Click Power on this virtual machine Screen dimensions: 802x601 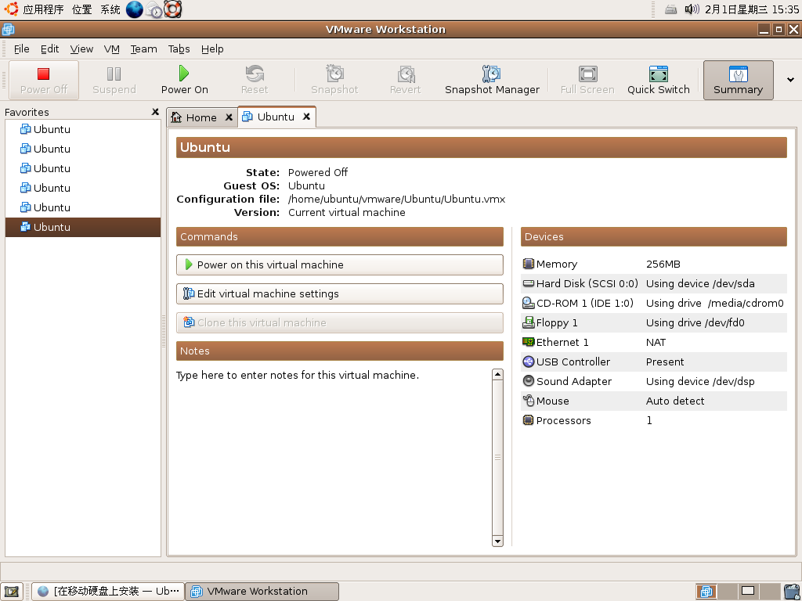[x=340, y=265]
